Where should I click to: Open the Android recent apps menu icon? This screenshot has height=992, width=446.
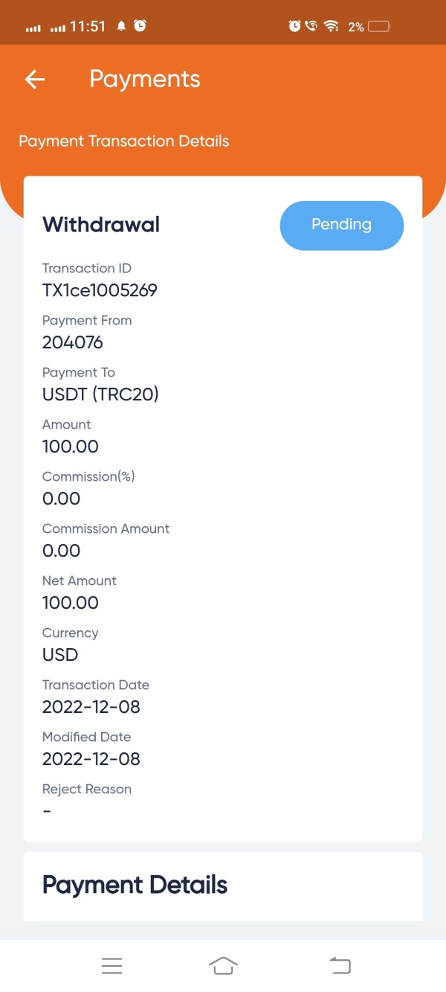pyautogui.click(x=111, y=965)
